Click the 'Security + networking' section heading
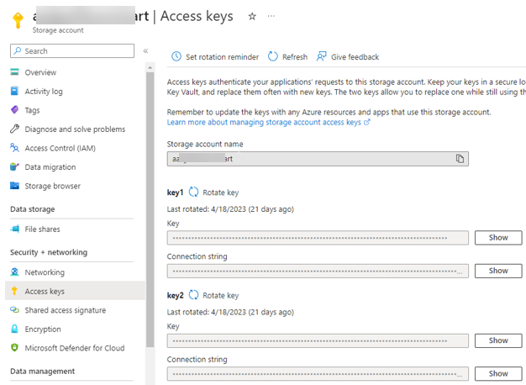The image size is (526, 385). (49, 252)
